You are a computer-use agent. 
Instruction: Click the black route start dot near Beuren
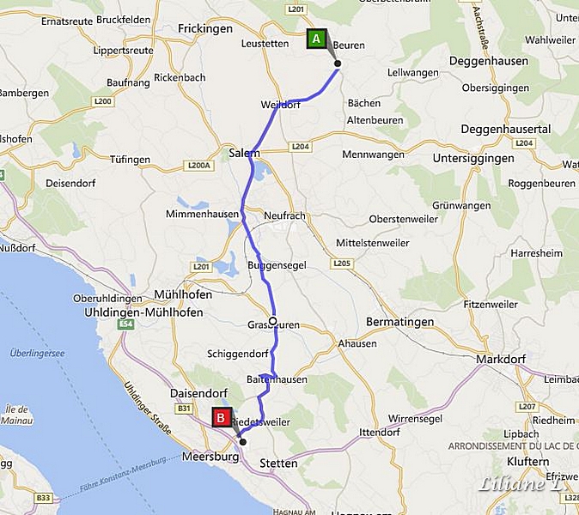tap(338, 64)
